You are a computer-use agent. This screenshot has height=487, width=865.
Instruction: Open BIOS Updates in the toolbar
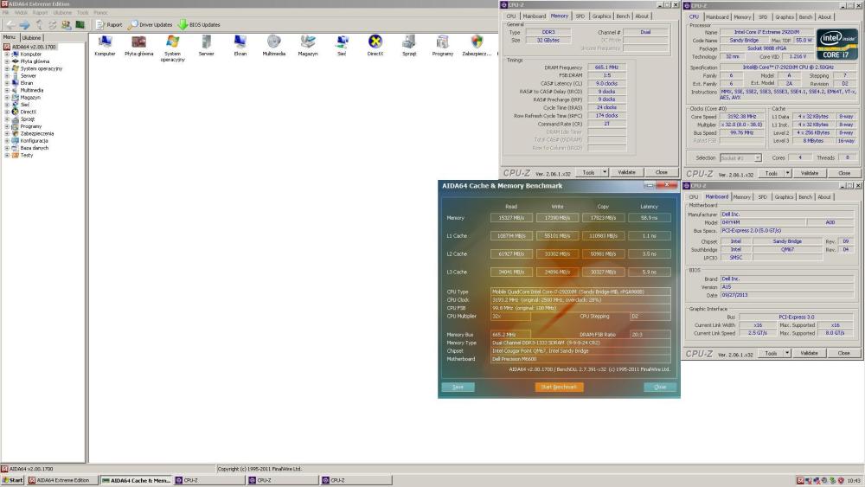tap(199, 25)
